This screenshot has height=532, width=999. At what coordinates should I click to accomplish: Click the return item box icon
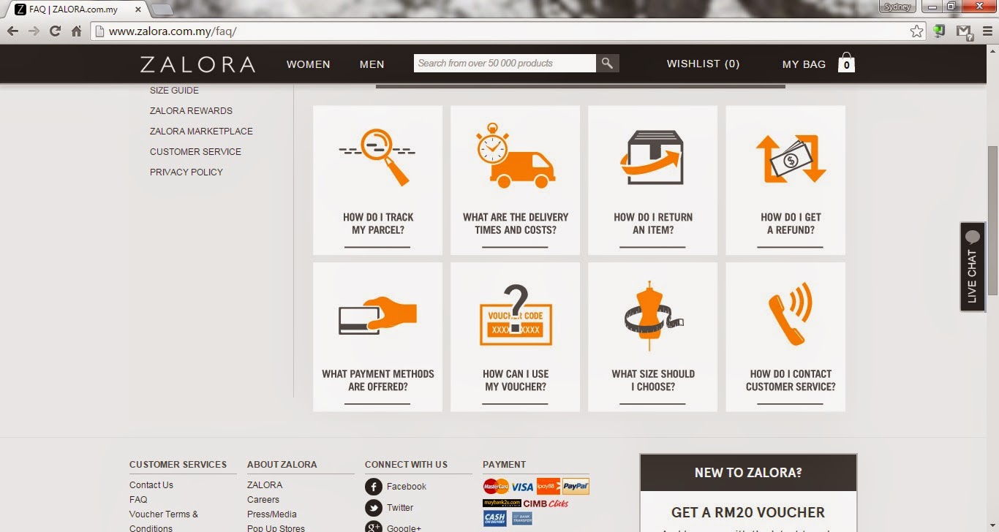coord(652,158)
